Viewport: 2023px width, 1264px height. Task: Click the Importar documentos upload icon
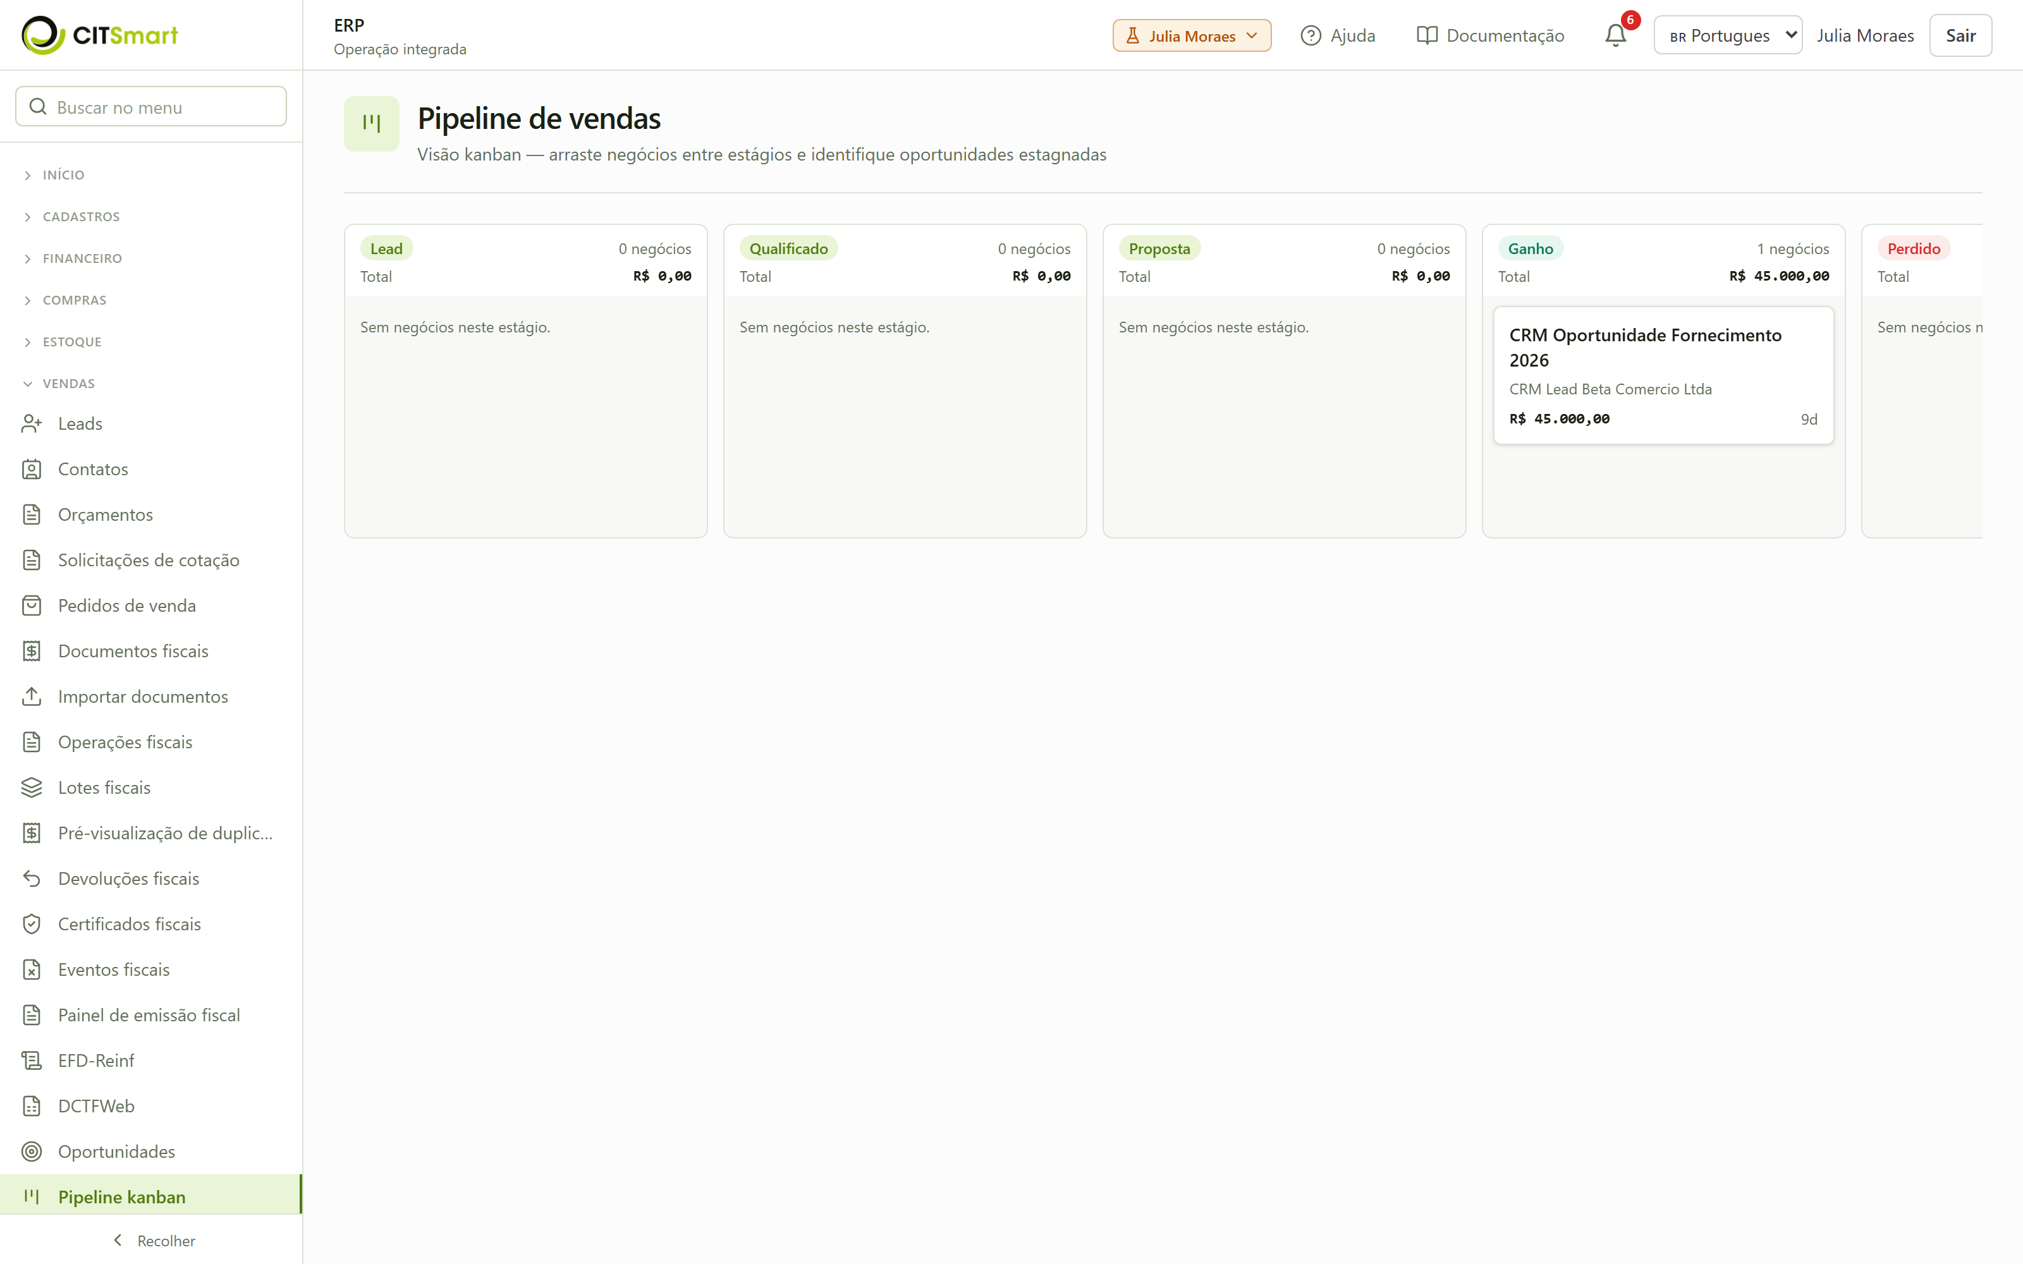click(32, 696)
